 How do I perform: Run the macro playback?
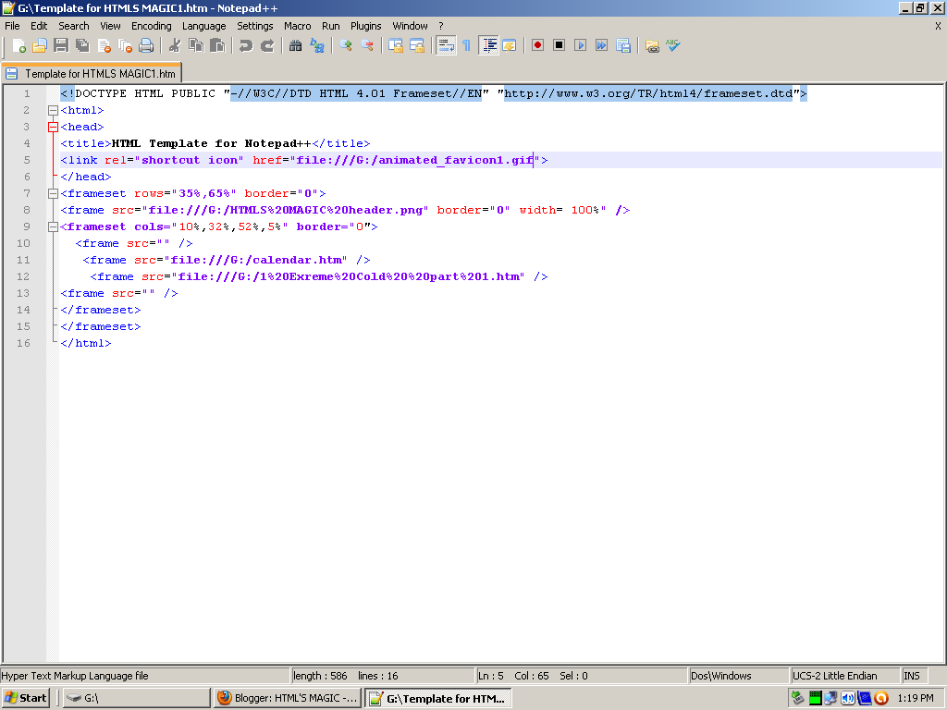click(579, 44)
